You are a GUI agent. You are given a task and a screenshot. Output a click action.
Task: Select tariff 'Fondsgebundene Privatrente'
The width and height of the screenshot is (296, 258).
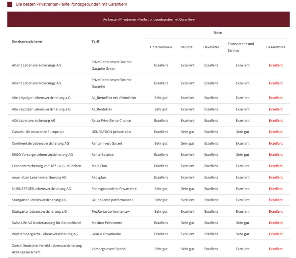[x=114, y=189]
